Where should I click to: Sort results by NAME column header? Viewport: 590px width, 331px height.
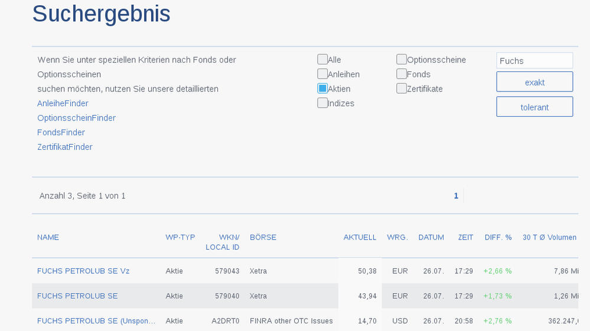pyautogui.click(x=48, y=237)
